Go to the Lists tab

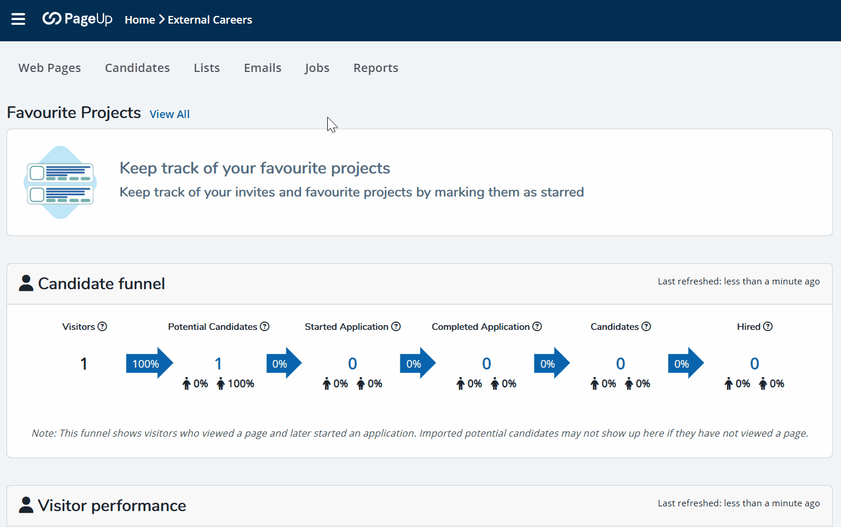[207, 68]
